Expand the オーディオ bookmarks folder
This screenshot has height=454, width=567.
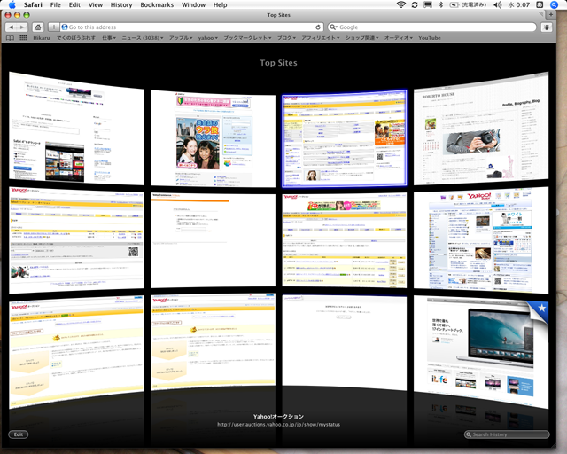click(x=398, y=38)
